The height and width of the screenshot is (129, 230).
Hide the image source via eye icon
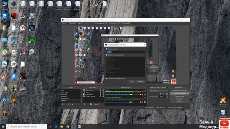point(101,94)
